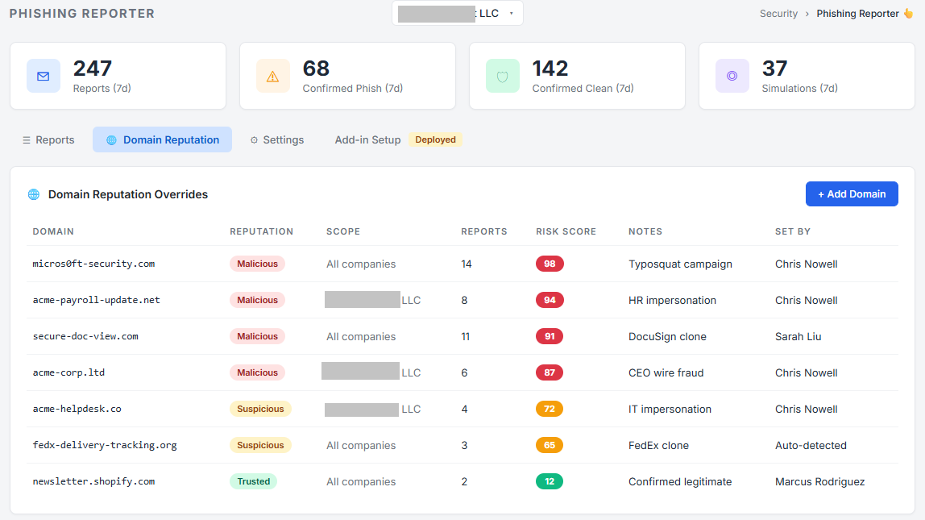Click the target icon on the Simulations card
This screenshot has height=520, width=925.
732,76
